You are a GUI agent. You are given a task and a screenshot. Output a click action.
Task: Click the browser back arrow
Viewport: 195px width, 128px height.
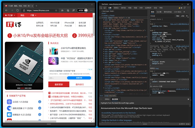(6, 10)
